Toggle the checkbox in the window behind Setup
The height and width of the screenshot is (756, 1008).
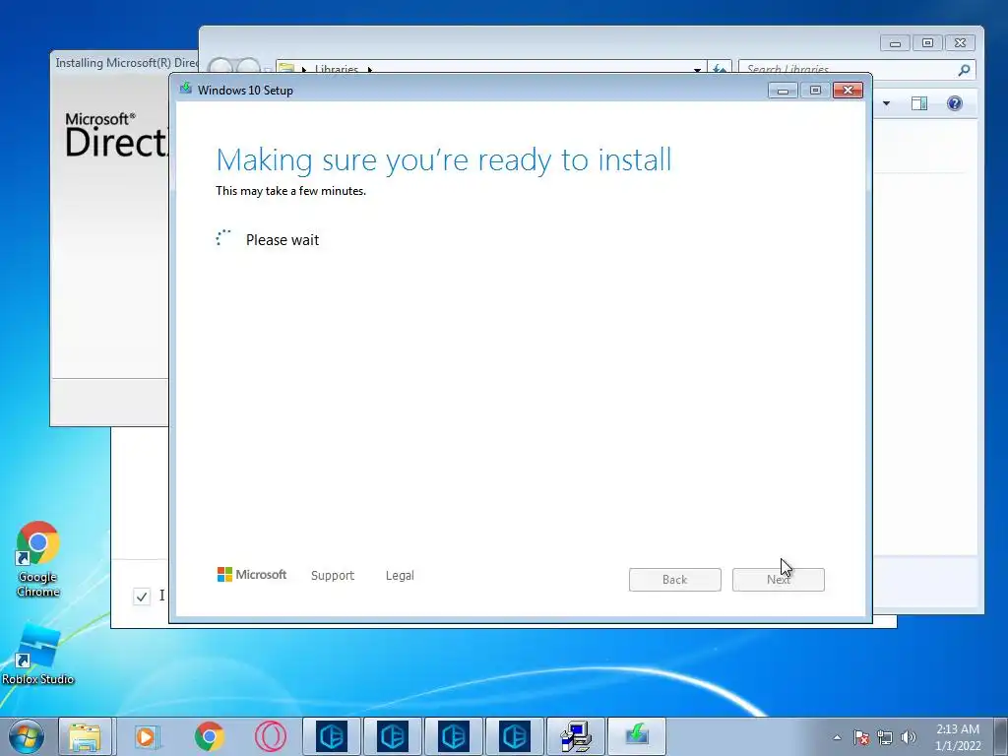click(142, 597)
